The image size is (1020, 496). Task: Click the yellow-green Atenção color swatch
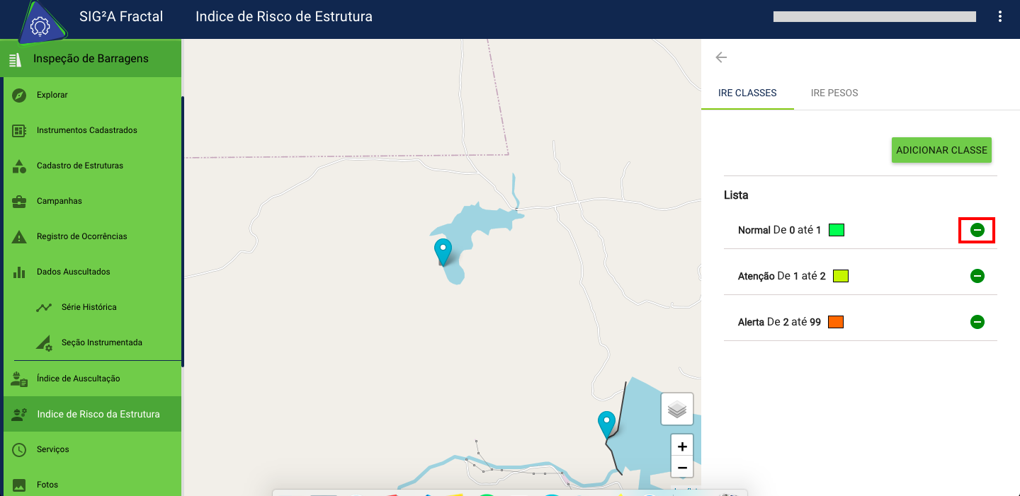click(x=841, y=276)
